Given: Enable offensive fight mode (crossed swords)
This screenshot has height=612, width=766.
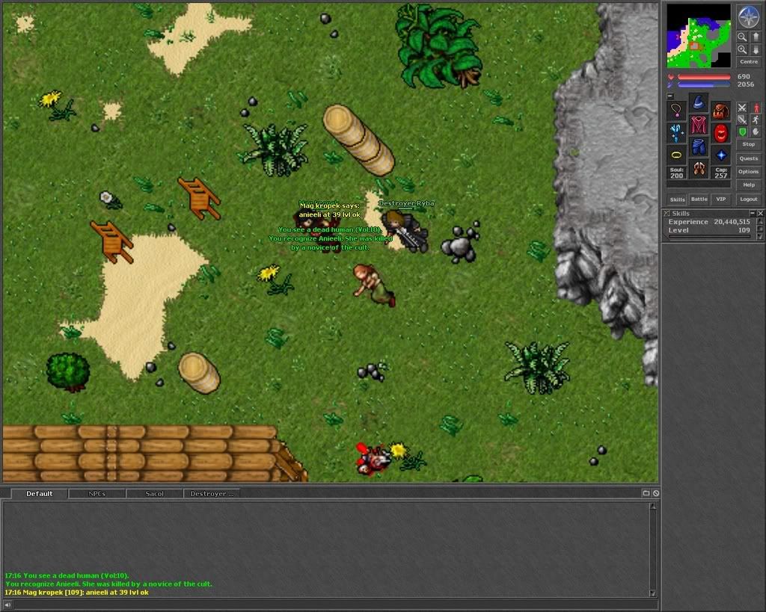Looking at the screenshot, I should [742, 108].
